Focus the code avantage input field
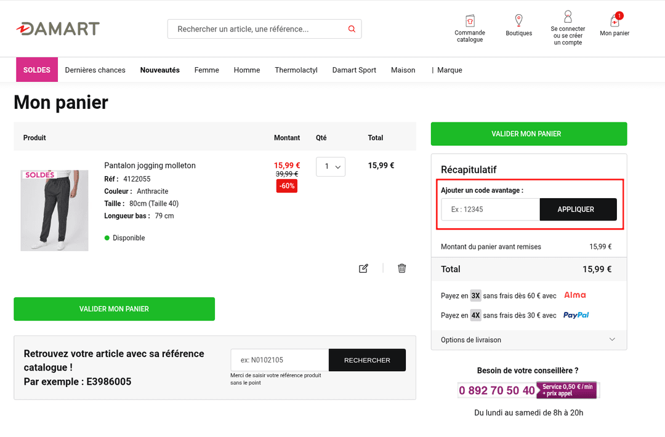The width and height of the screenshot is (665, 437). (490, 209)
